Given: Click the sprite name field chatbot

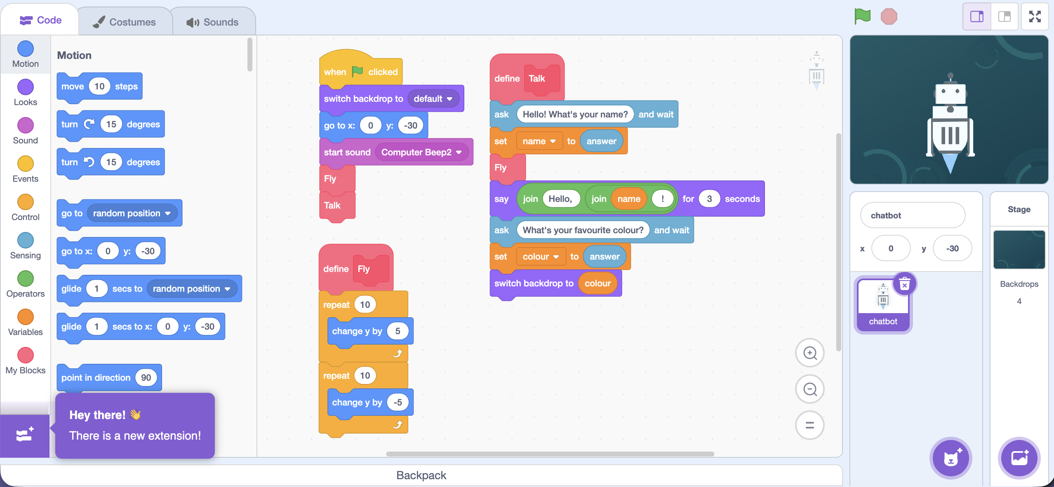Looking at the screenshot, I should (x=912, y=215).
